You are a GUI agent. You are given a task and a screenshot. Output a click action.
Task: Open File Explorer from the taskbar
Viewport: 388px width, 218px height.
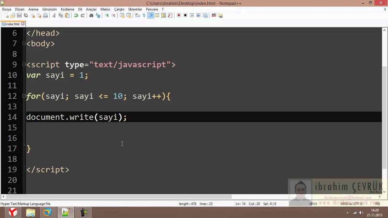point(31,212)
